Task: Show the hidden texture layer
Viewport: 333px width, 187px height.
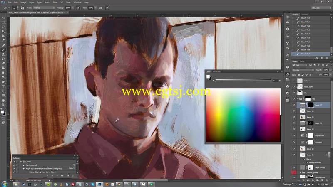Action: click(294, 81)
